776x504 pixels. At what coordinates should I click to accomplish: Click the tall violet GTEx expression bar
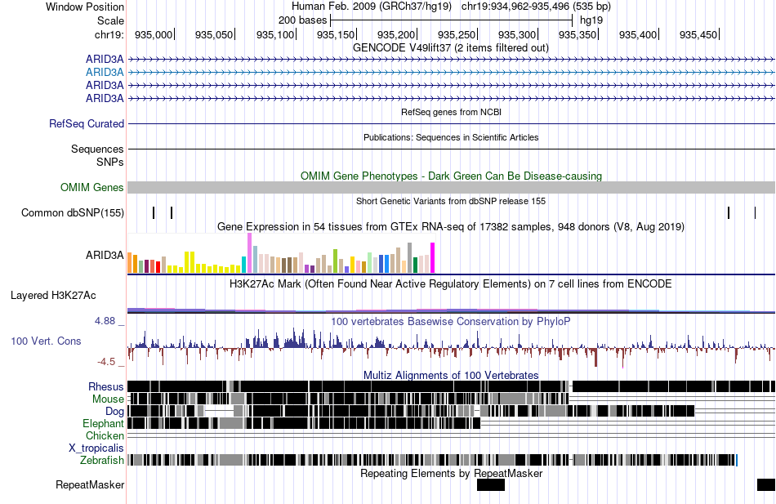click(249, 253)
